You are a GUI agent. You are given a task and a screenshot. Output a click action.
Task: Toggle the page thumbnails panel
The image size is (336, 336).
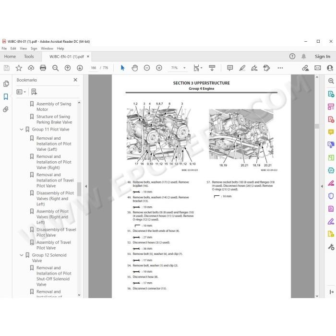(x=6, y=84)
